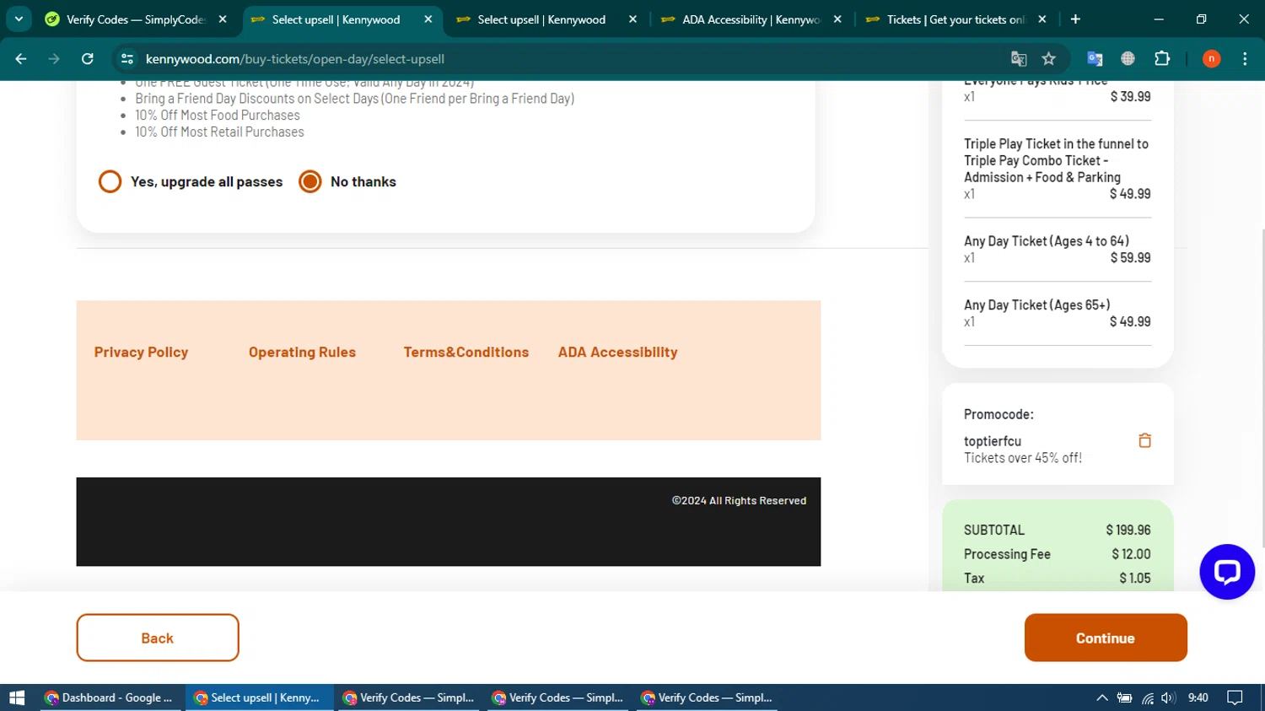Open the Chrome profile avatar

point(1211,59)
